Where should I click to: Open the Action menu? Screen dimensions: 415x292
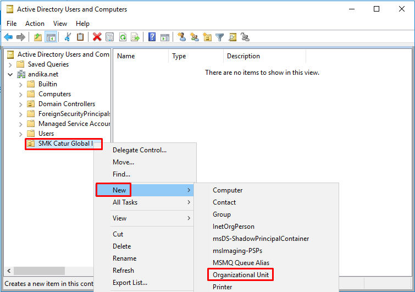click(35, 24)
